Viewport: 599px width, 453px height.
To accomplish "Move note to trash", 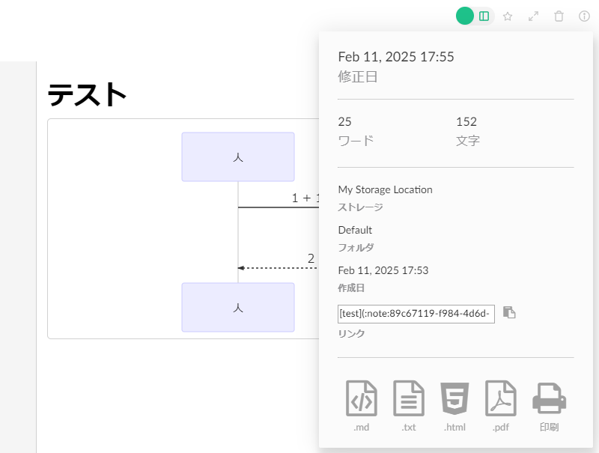I will point(559,16).
